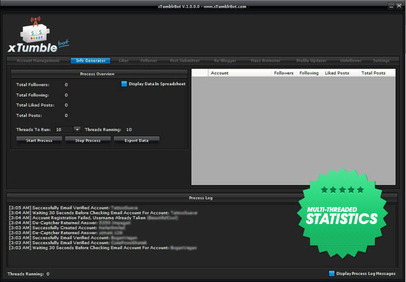Switch to the Mass Promoter tab
Screen dimensions: 406x282
pyautogui.click(x=265, y=60)
